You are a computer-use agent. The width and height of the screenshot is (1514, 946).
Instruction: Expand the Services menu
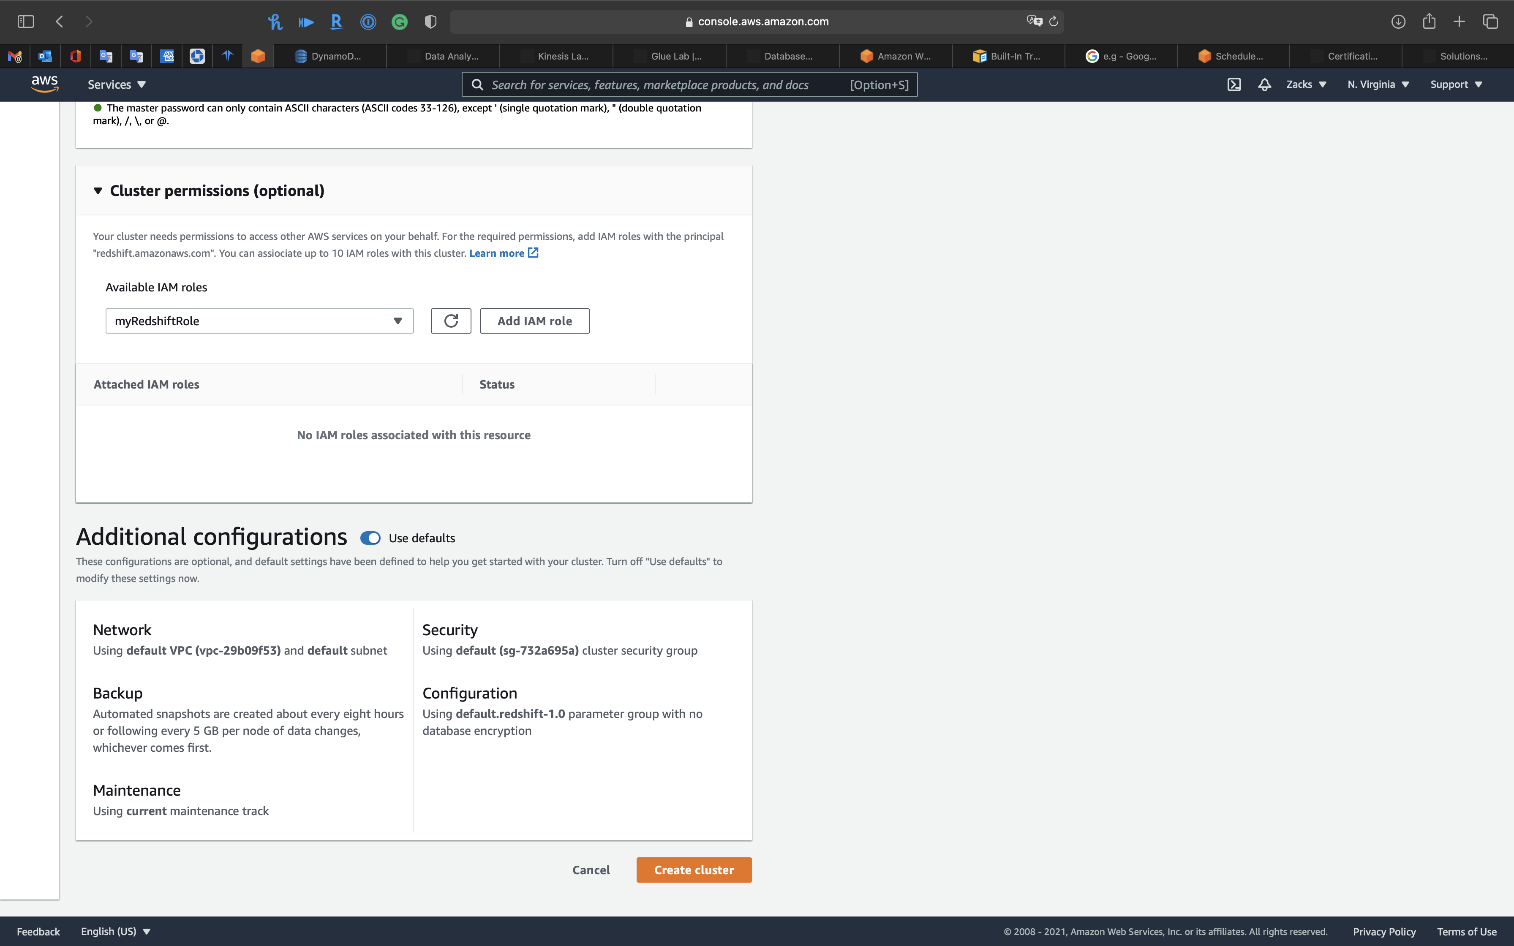pos(116,84)
